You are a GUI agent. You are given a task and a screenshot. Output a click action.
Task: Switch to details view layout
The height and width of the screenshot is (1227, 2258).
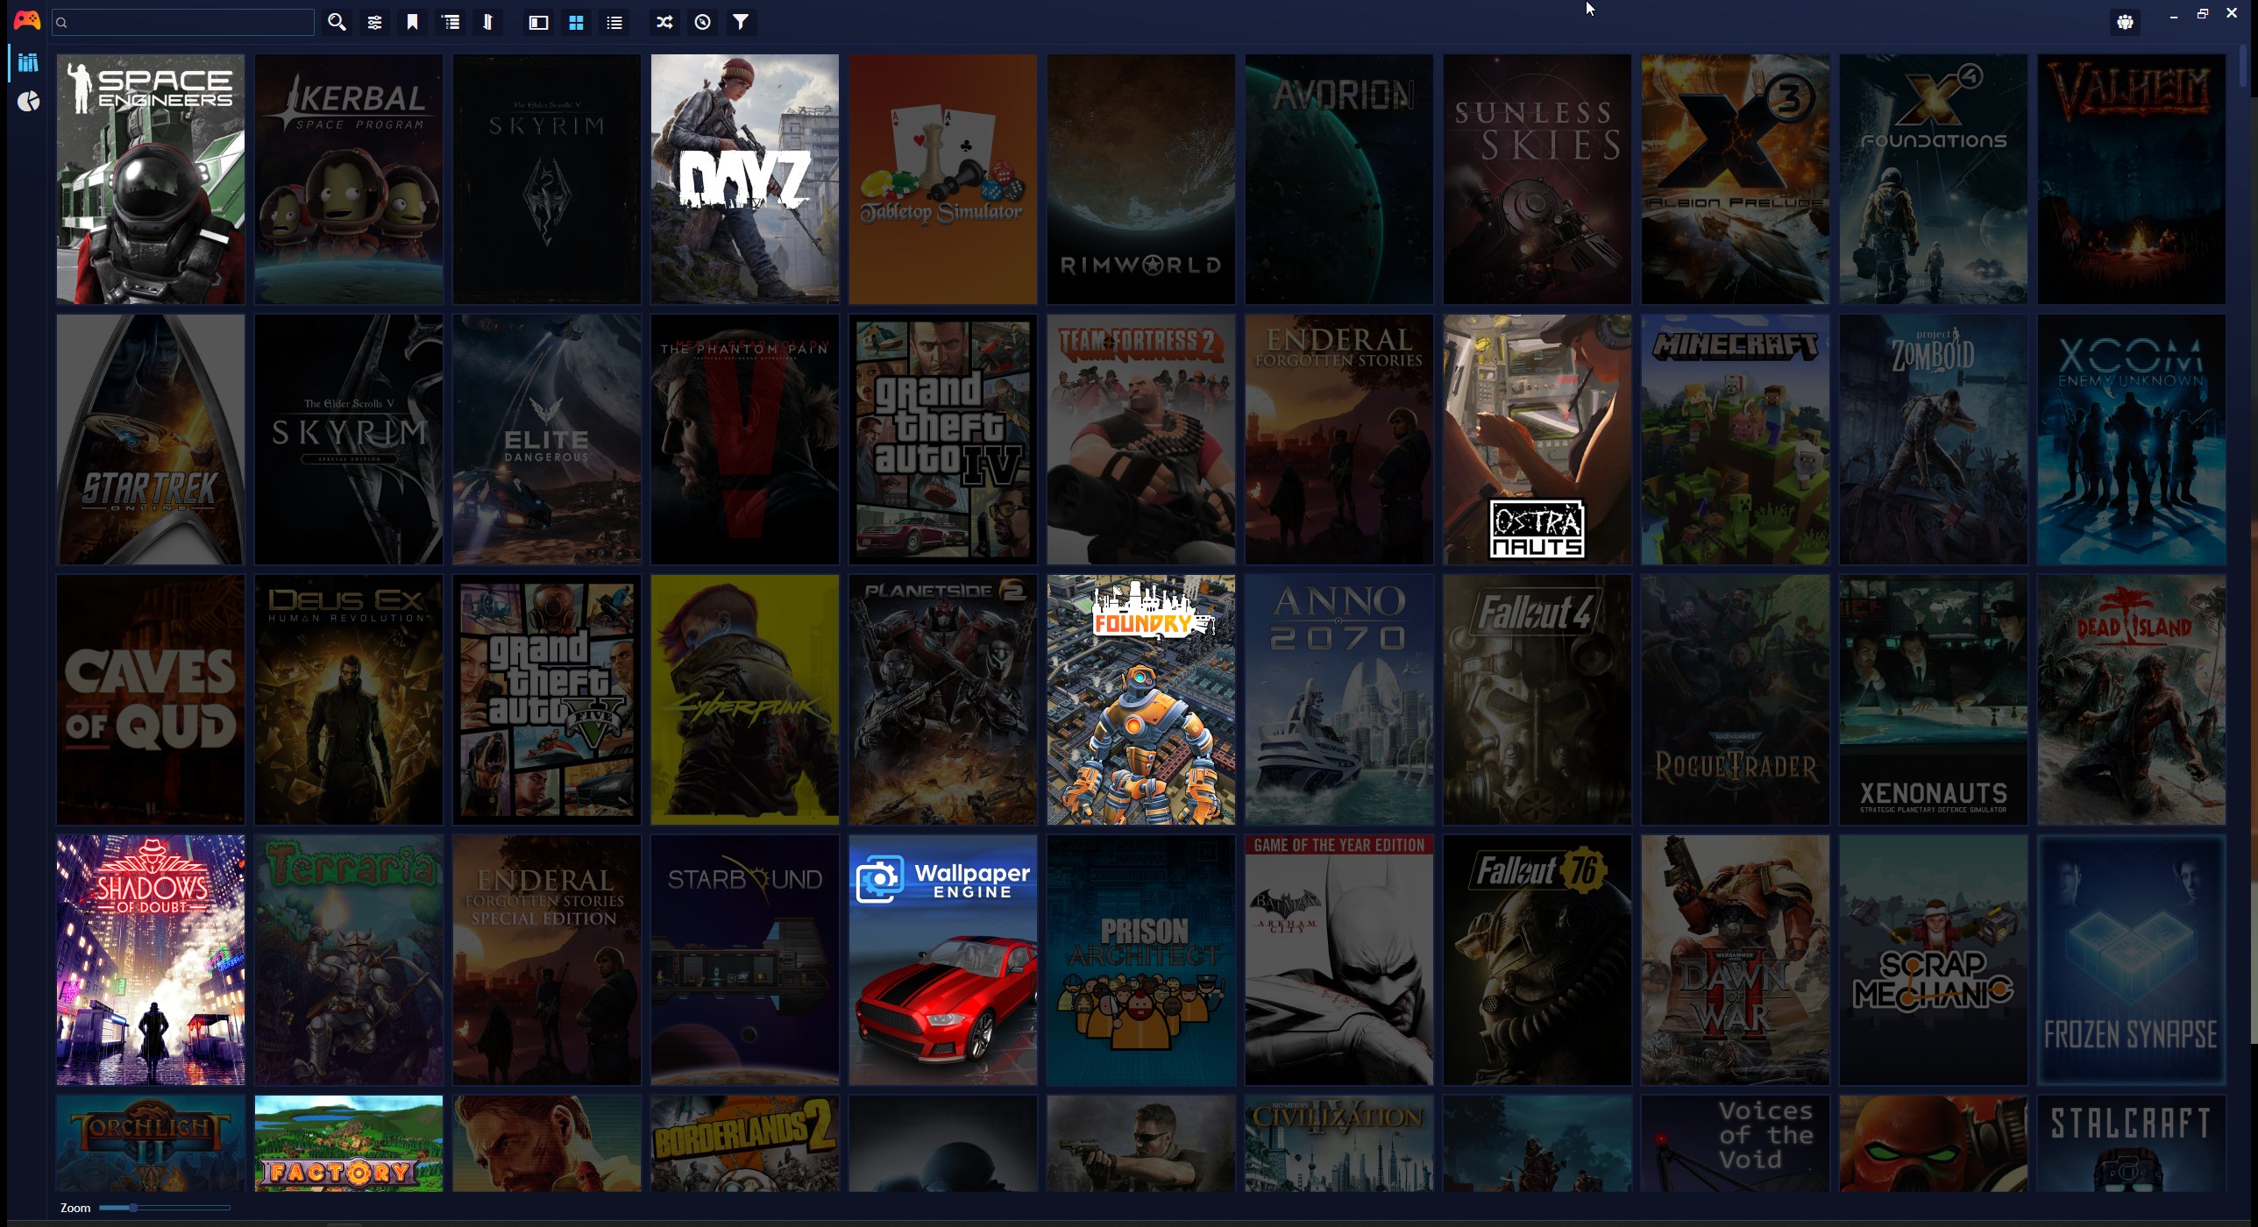[538, 22]
